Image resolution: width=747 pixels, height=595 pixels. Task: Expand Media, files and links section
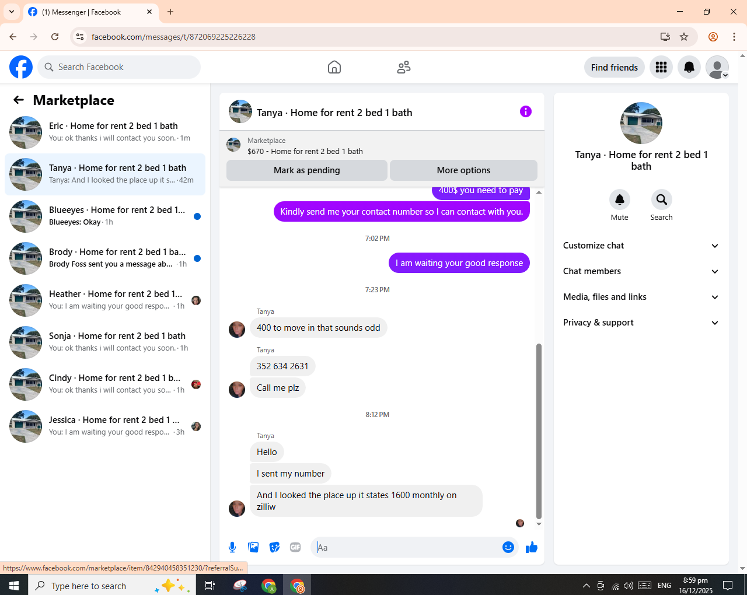(x=641, y=297)
